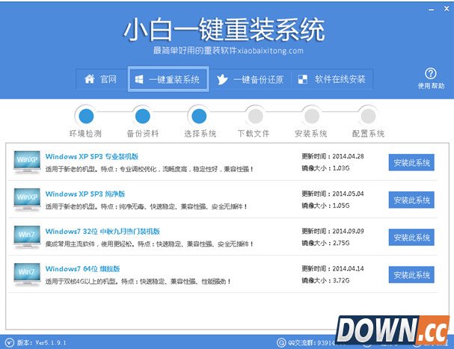Viewport: 454px width, 349px height.
Task: Install Windows7 64位 旗舰版 system
Action: coord(411,275)
